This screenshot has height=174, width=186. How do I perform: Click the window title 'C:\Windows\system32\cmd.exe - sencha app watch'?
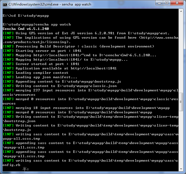click(50, 4)
